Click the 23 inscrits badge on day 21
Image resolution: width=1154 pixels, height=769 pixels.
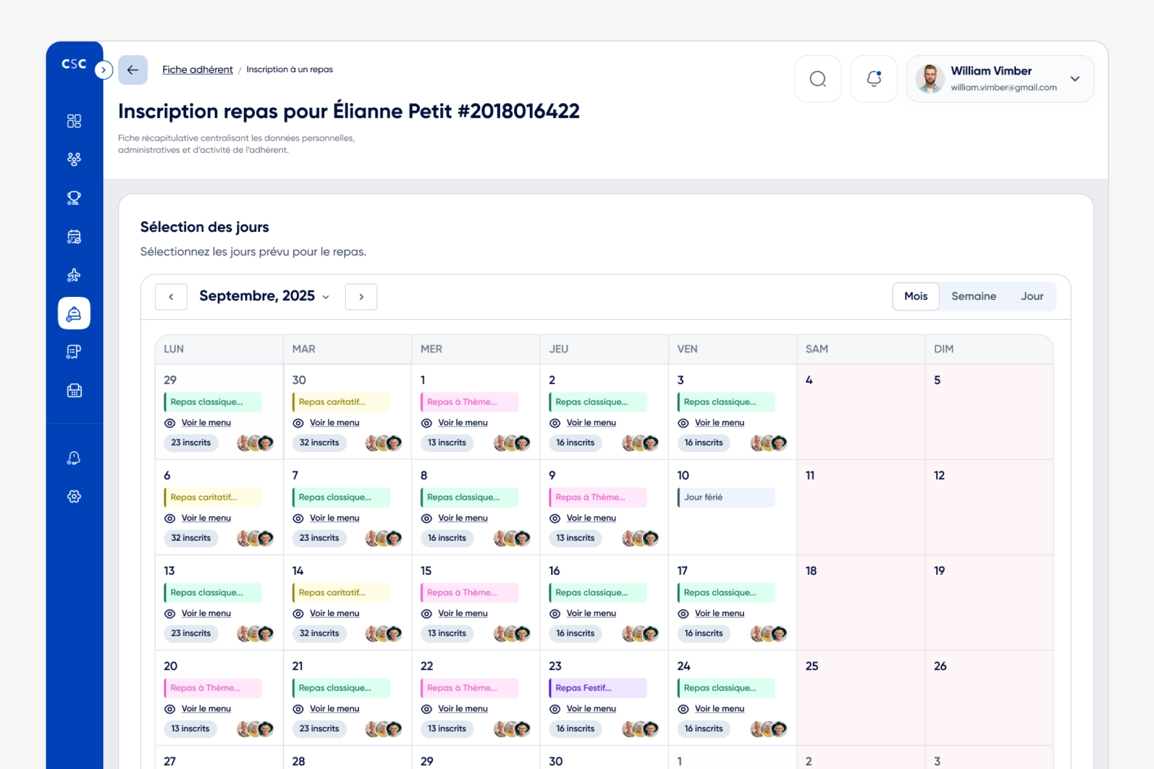tap(319, 729)
